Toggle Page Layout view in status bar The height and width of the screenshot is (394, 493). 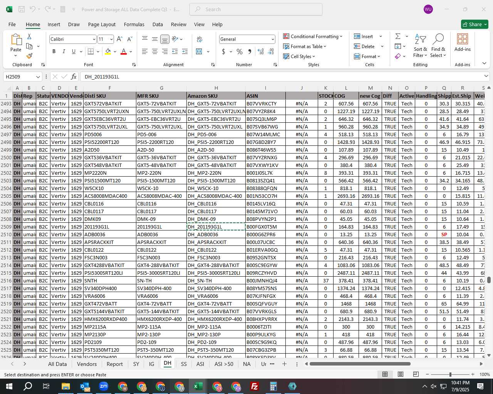[x=400, y=374]
